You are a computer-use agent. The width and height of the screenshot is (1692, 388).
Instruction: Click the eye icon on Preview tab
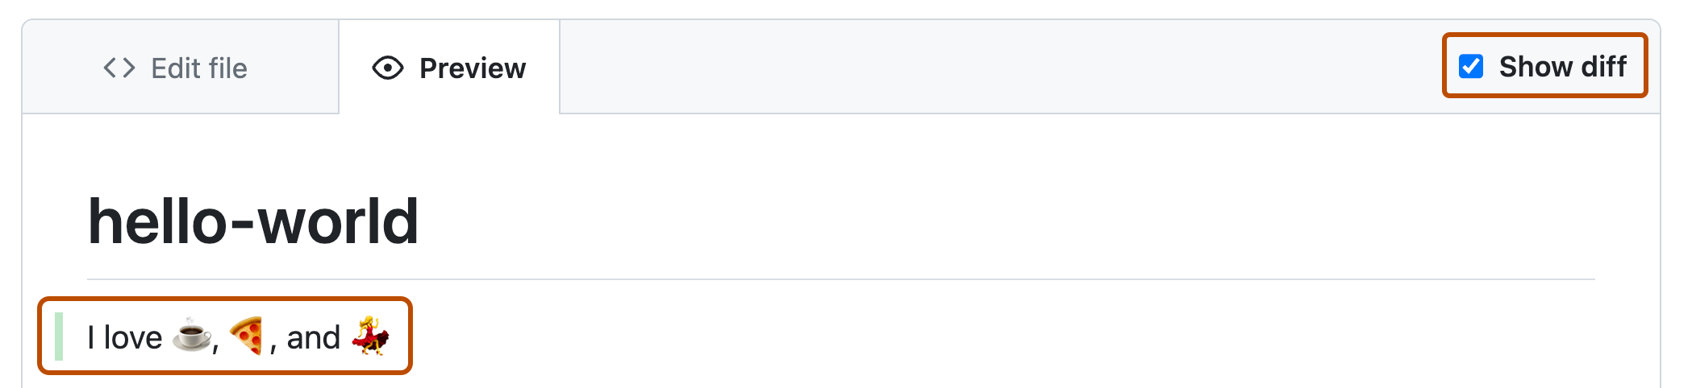coord(387,68)
